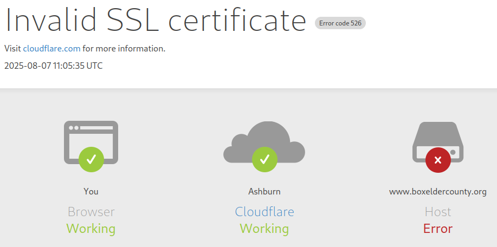
Task: Click the 'Ashburn' location label
Action: (x=264, y=192)
